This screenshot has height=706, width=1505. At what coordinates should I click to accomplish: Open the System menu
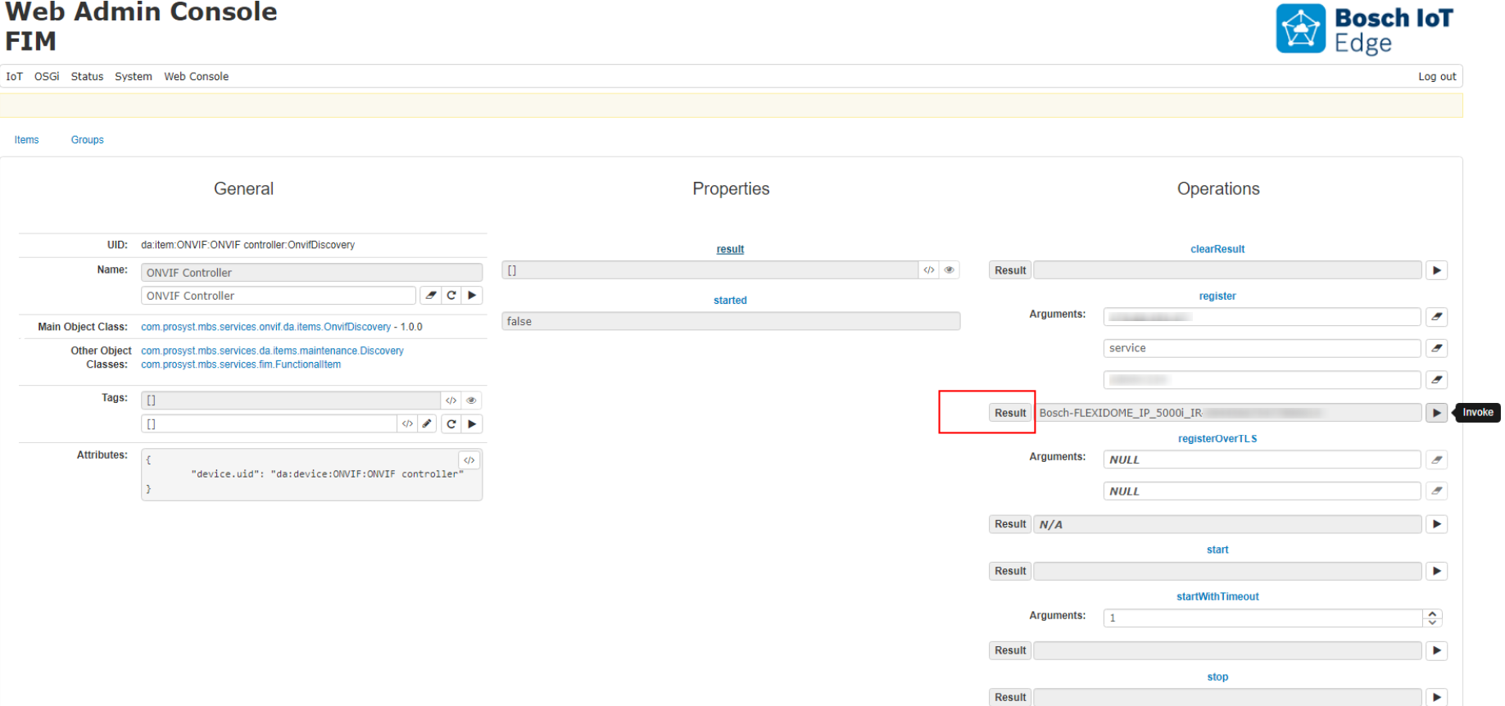click(x=133, y=76)
